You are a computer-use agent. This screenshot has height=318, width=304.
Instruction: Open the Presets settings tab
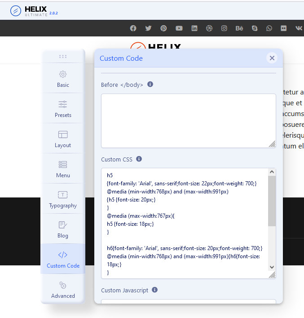click(63, 108)
